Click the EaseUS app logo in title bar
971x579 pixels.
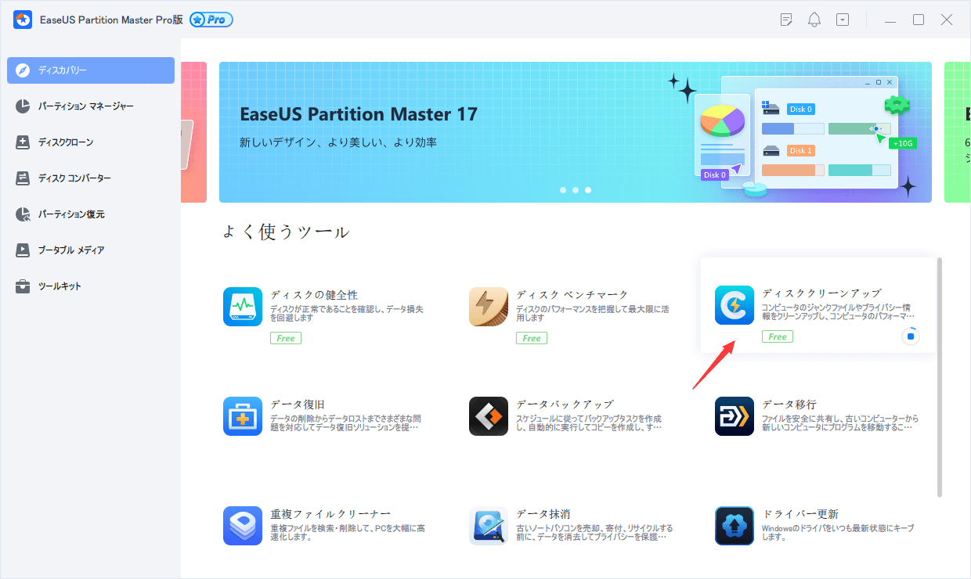(22, 20)
